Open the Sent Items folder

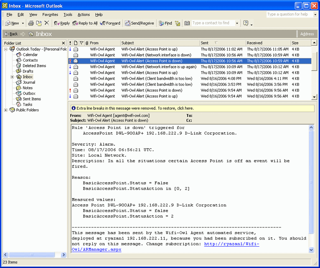click(x=32, y=99)
